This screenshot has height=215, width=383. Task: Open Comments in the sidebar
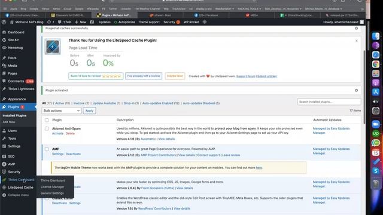(x=16, y=81)
